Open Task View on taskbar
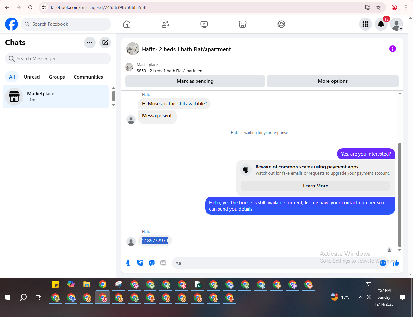Viewport: 413px width, 317px height. [x=39, y=297]
